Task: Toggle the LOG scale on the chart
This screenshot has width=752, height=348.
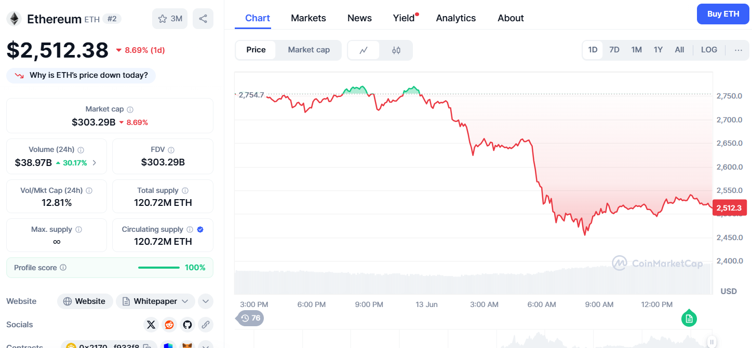Action: click(709, 50)
